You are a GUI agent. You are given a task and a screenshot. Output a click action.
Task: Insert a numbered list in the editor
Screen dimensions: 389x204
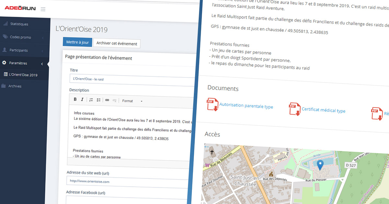[x=91, y=100]
